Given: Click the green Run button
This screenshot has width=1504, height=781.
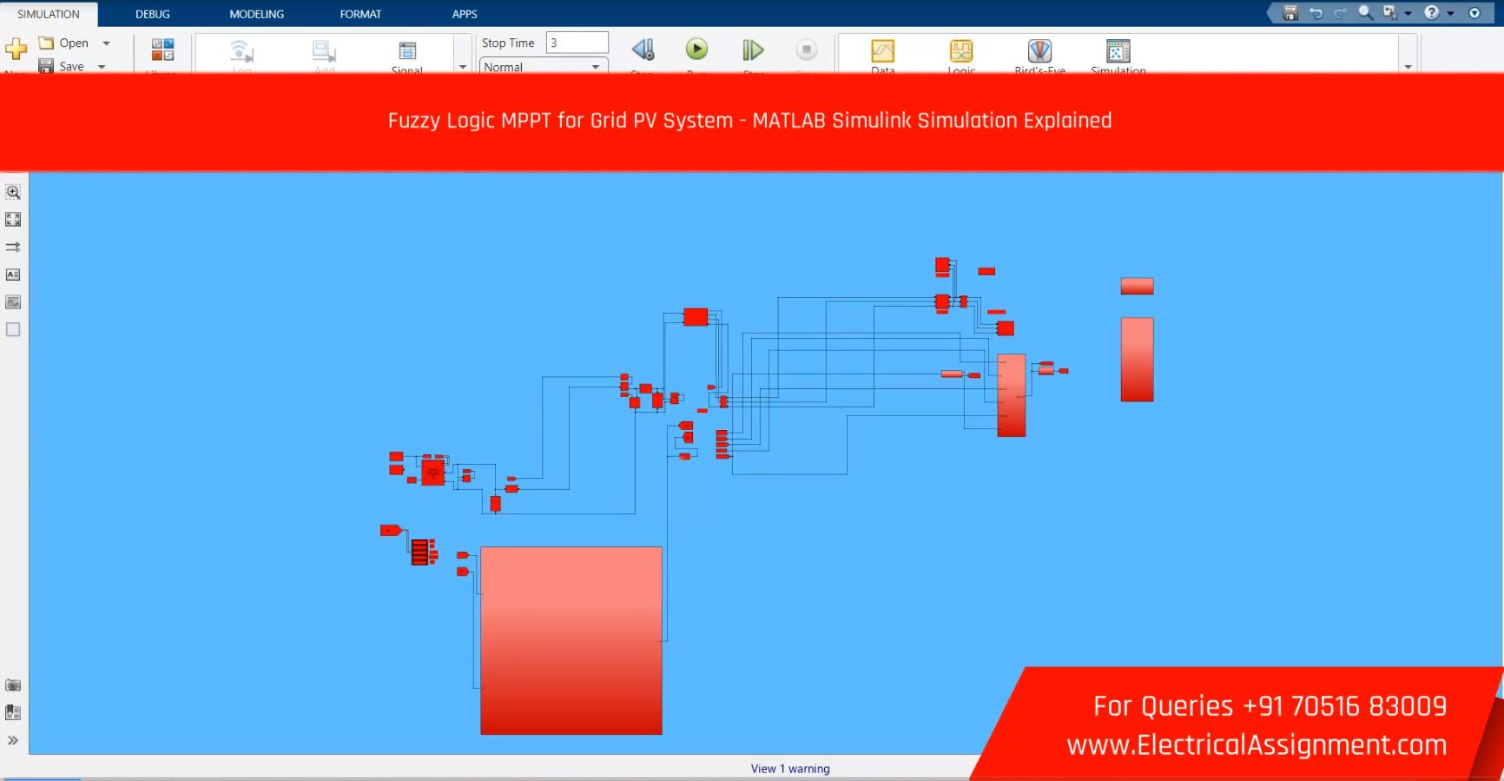Looking at the screenshot, I should [697, 49].
